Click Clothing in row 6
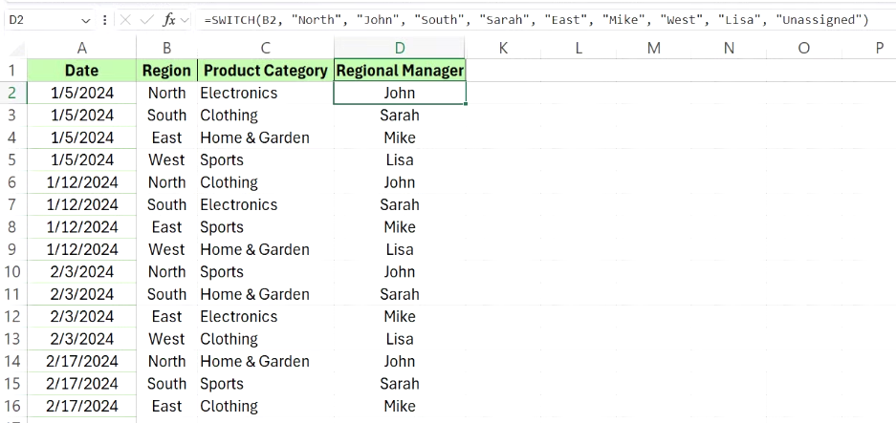 pyautogui.click(x=229, y=182)
